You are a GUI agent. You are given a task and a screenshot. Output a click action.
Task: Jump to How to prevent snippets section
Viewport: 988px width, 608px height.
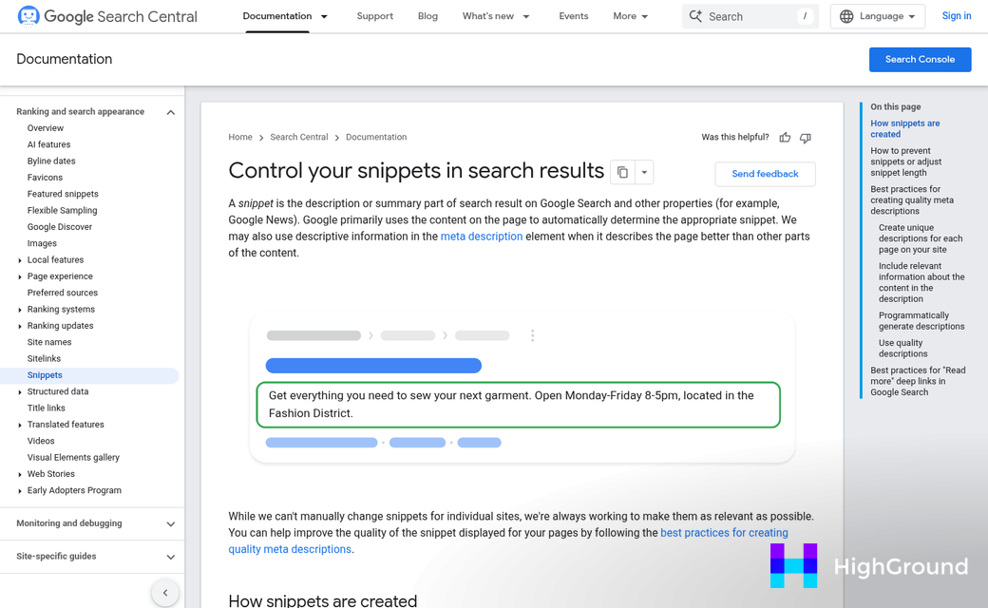click(x=906, y=161)
